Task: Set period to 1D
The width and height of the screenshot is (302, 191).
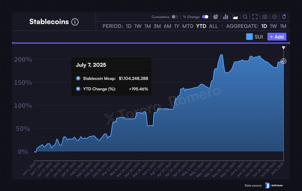Action: click(x=129, y=26)
